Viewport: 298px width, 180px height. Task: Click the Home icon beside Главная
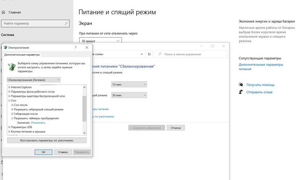click(x=4, y=12)
